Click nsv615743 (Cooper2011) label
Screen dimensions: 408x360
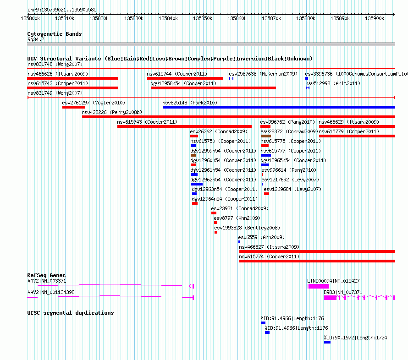147,122
